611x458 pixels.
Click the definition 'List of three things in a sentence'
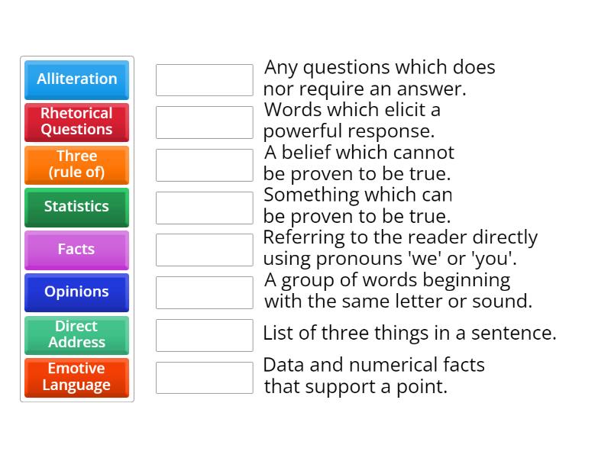tap(409, 334)
